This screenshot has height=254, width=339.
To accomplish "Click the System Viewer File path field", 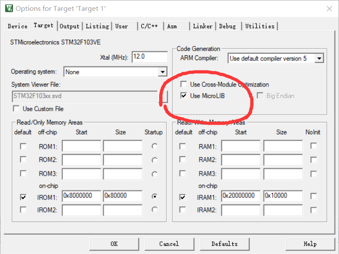I will coord(85,96).
